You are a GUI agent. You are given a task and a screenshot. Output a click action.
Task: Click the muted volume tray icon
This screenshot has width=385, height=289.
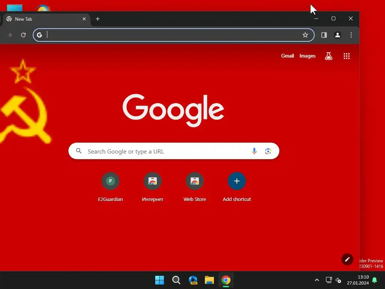338,280
